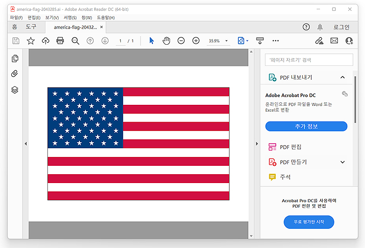Click the page number field

[x=120, y=41]
